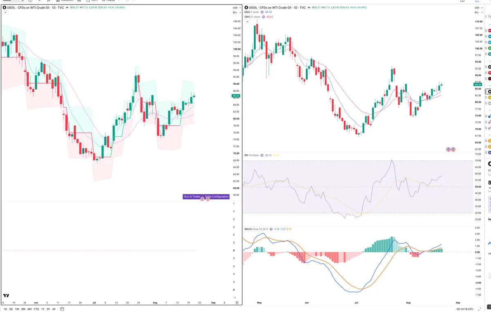The image size is (491, 312).
Task: Click the TradingView logo at the left chart's bottom
Action: point(6,296)
